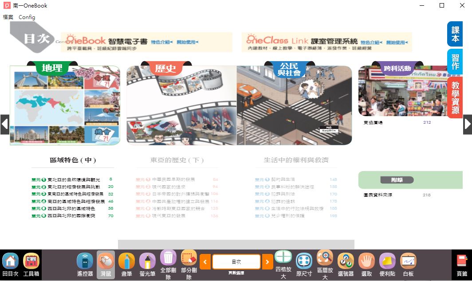Switch to the 教學資源 side tab

click(455, 98)
